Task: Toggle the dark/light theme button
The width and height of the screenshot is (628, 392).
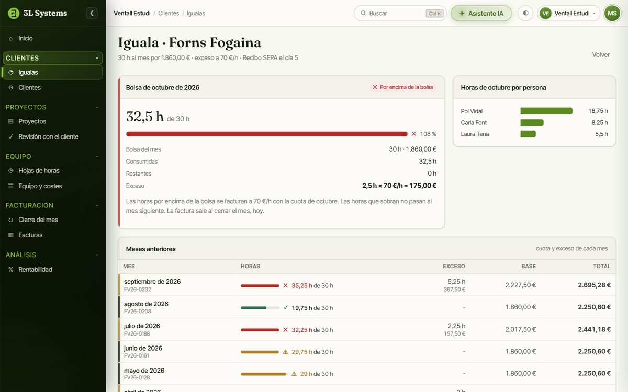Action: [525, 13]
